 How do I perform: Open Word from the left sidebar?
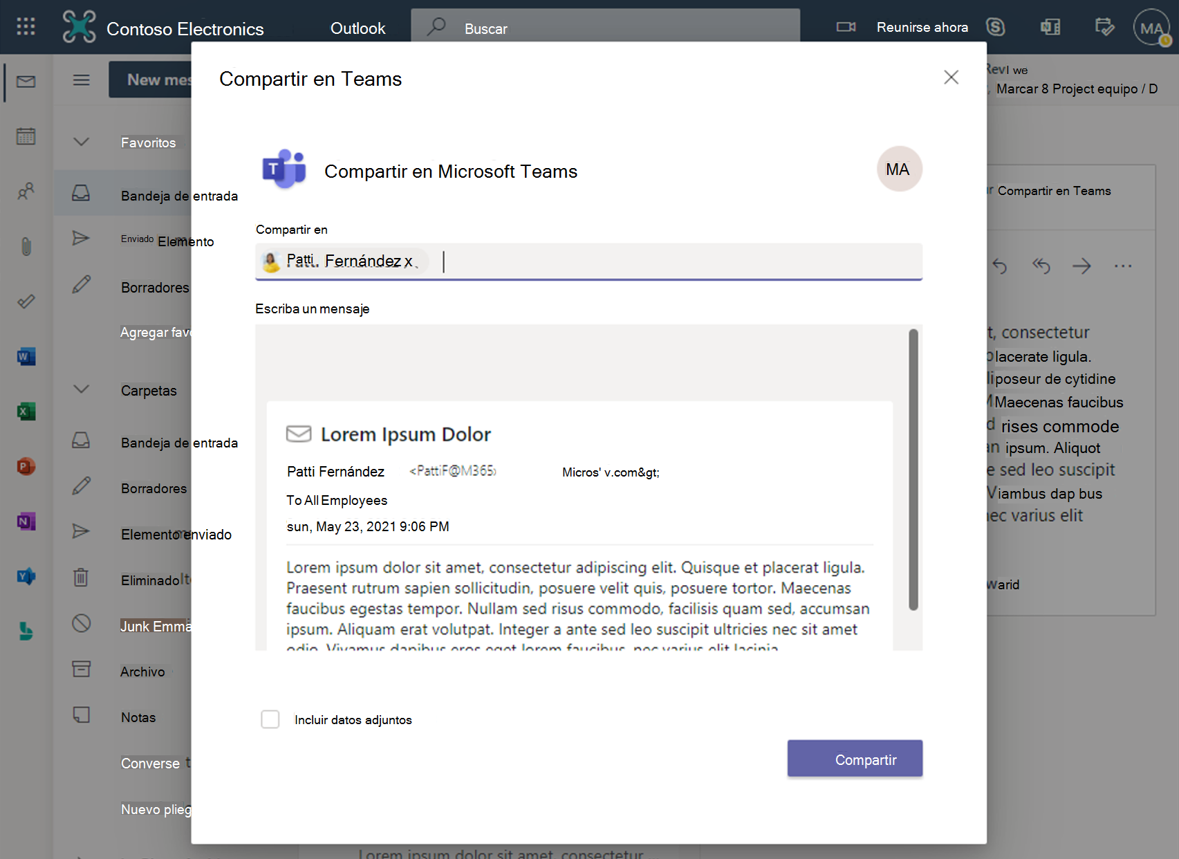coord(26,355)
